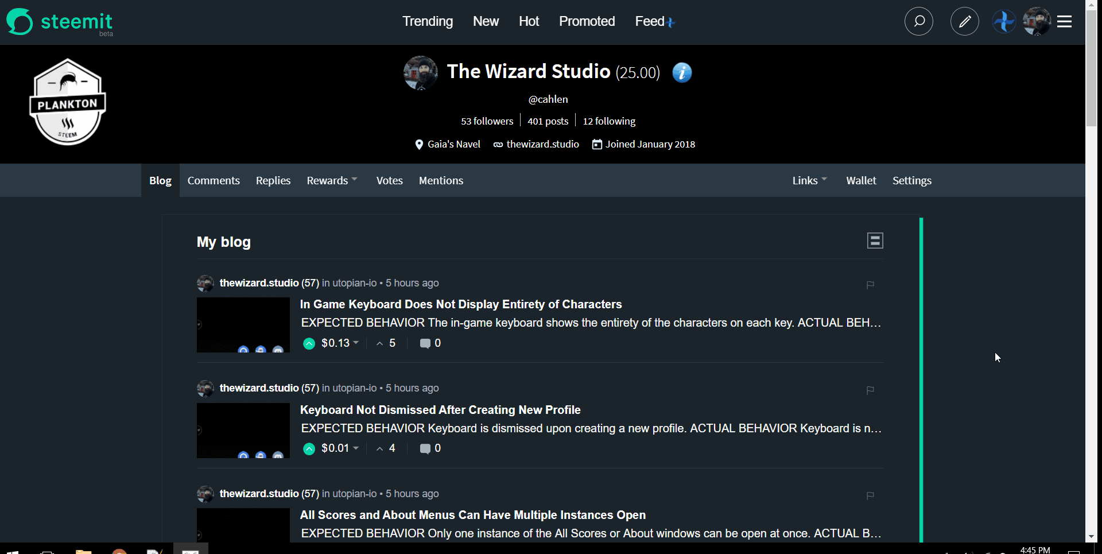Open the thewizard.studio website link

[542, 144]
